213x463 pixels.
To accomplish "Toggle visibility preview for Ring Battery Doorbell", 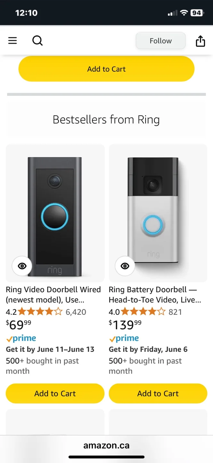I will (x=125, y=266).
